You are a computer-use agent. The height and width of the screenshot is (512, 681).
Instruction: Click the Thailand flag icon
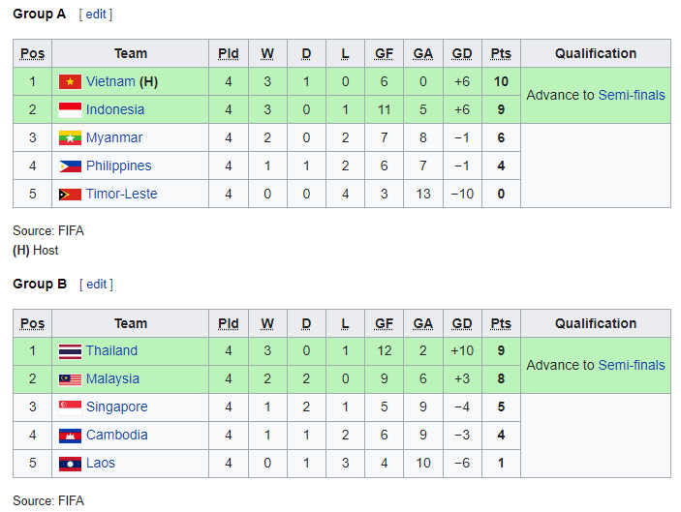point(70,351)
